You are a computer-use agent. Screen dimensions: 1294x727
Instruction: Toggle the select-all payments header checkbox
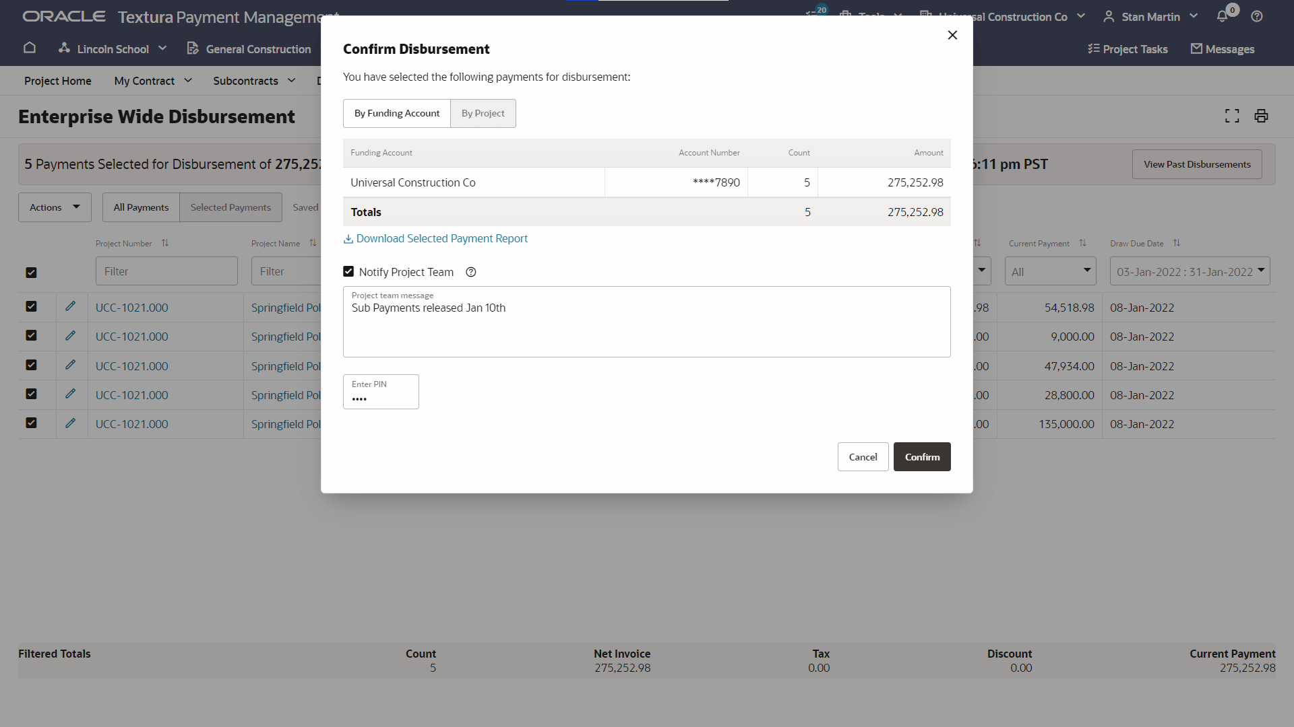click(31, 273)
